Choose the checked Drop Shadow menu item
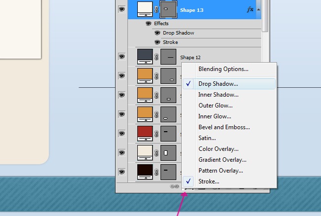The image size is (321, 216). point(229,84)
